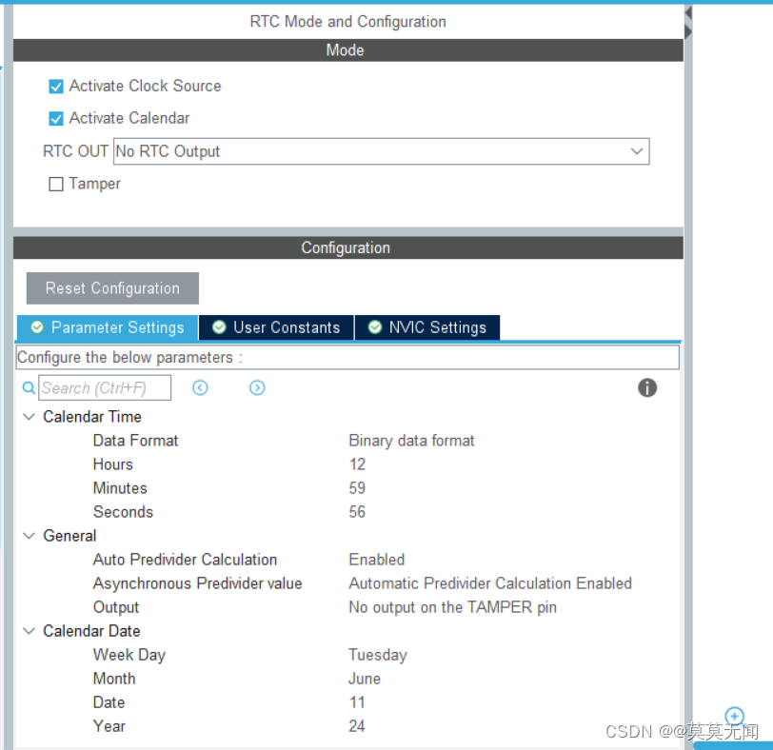
Task: Open the parameter information icon
Action: [647, 387]
